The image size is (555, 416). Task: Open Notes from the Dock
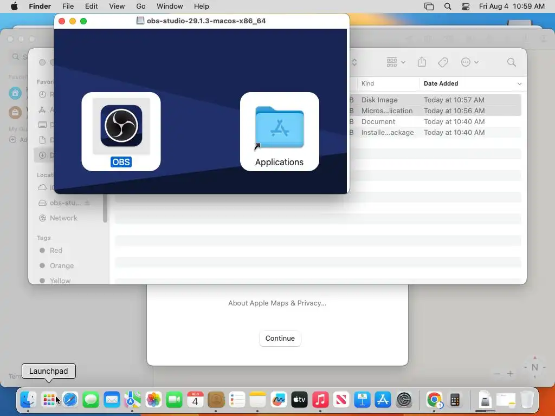[x=257, y=400]
